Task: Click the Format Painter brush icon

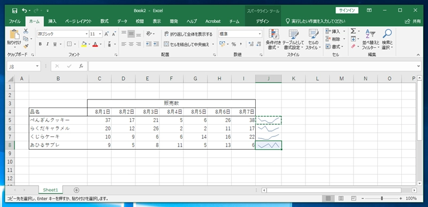Action: coord(26,47)
